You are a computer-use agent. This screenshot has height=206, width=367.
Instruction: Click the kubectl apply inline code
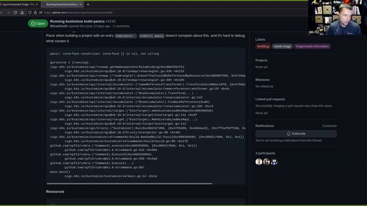pyautogui.click(x=152, y=35)
